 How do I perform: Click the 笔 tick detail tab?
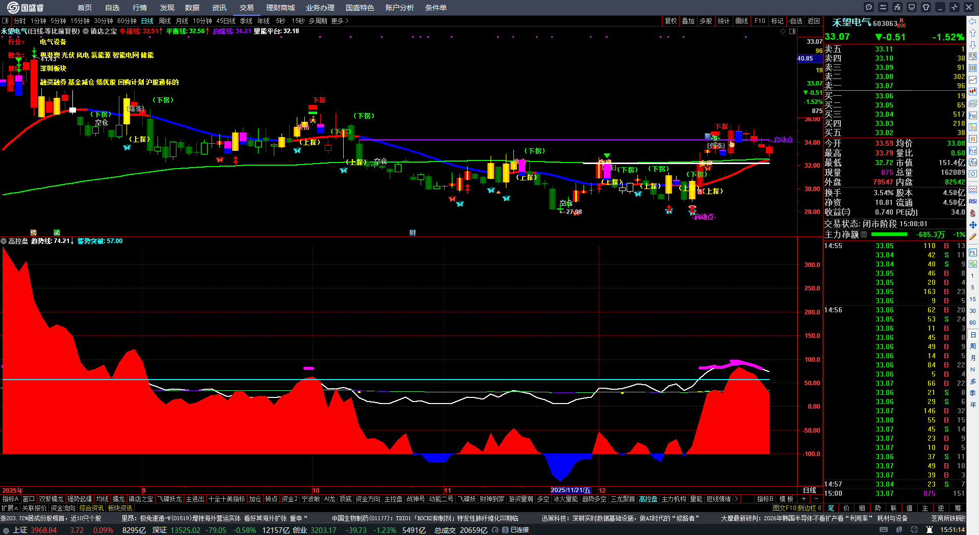pos(831,508)
